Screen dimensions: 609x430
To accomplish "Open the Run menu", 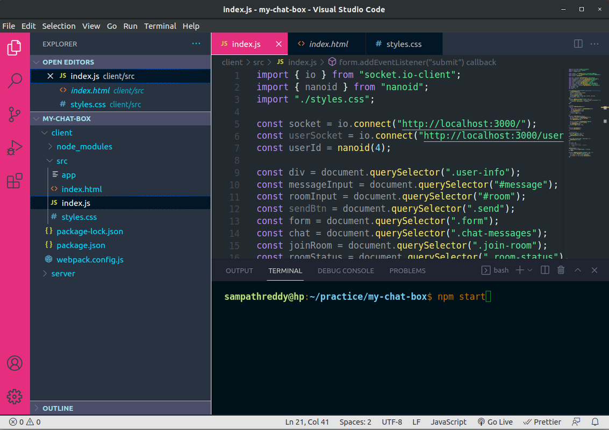I will point(130,26).
